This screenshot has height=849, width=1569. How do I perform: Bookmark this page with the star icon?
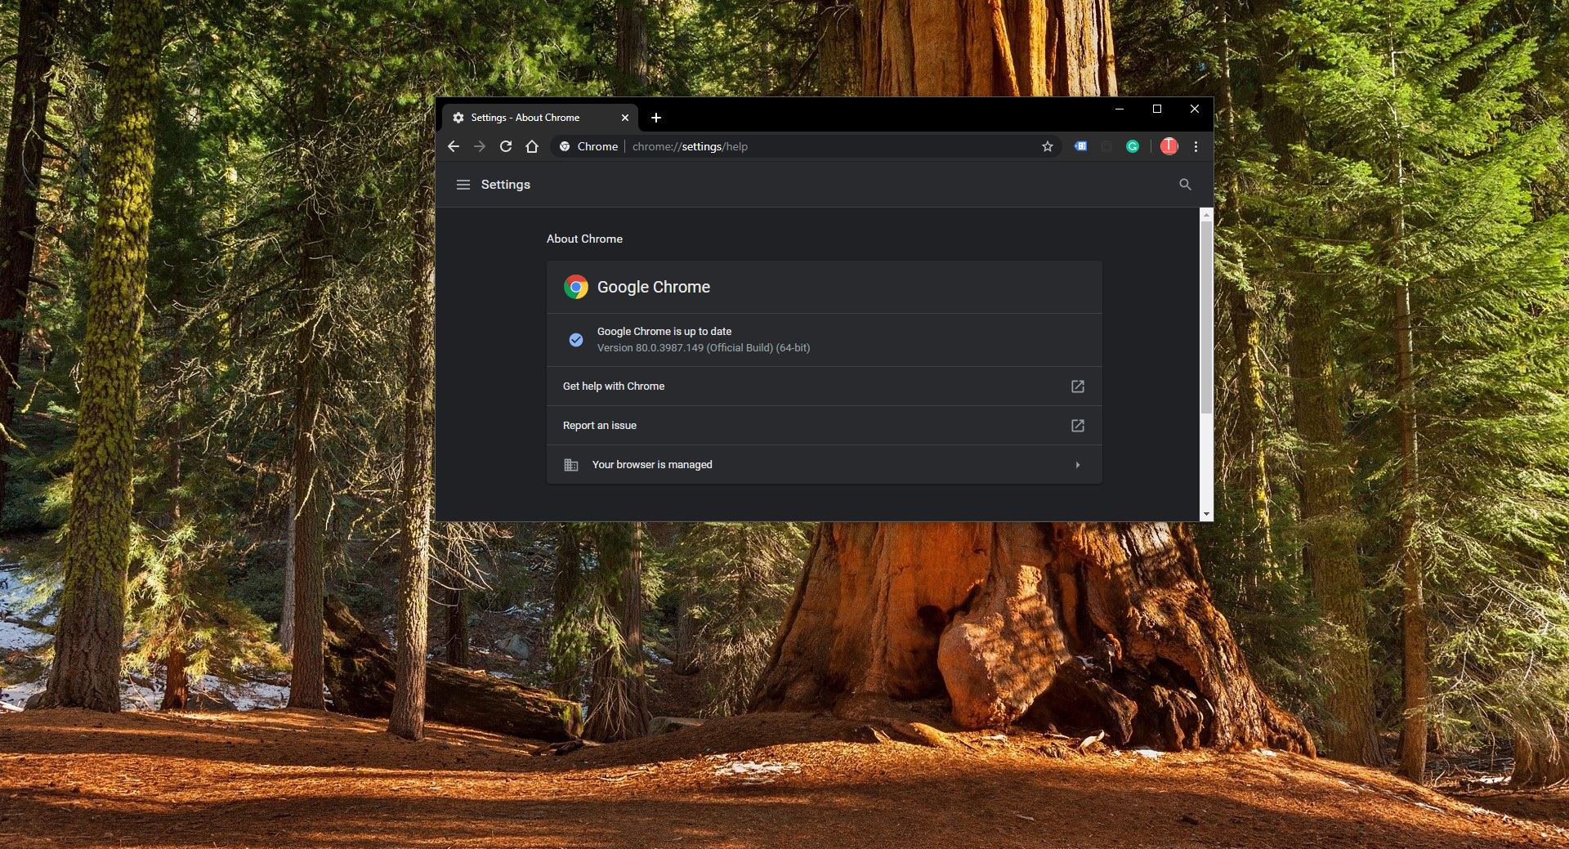click(x=1047, y=146)
